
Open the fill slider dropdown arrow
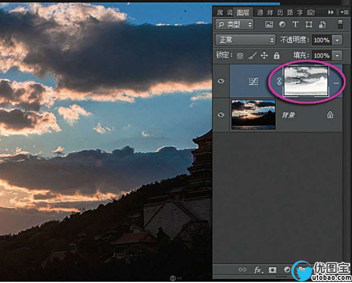pos(337,56)
